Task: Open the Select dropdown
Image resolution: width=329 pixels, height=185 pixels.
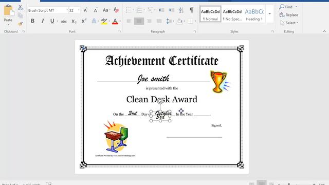Action: (x=289, y=23)
